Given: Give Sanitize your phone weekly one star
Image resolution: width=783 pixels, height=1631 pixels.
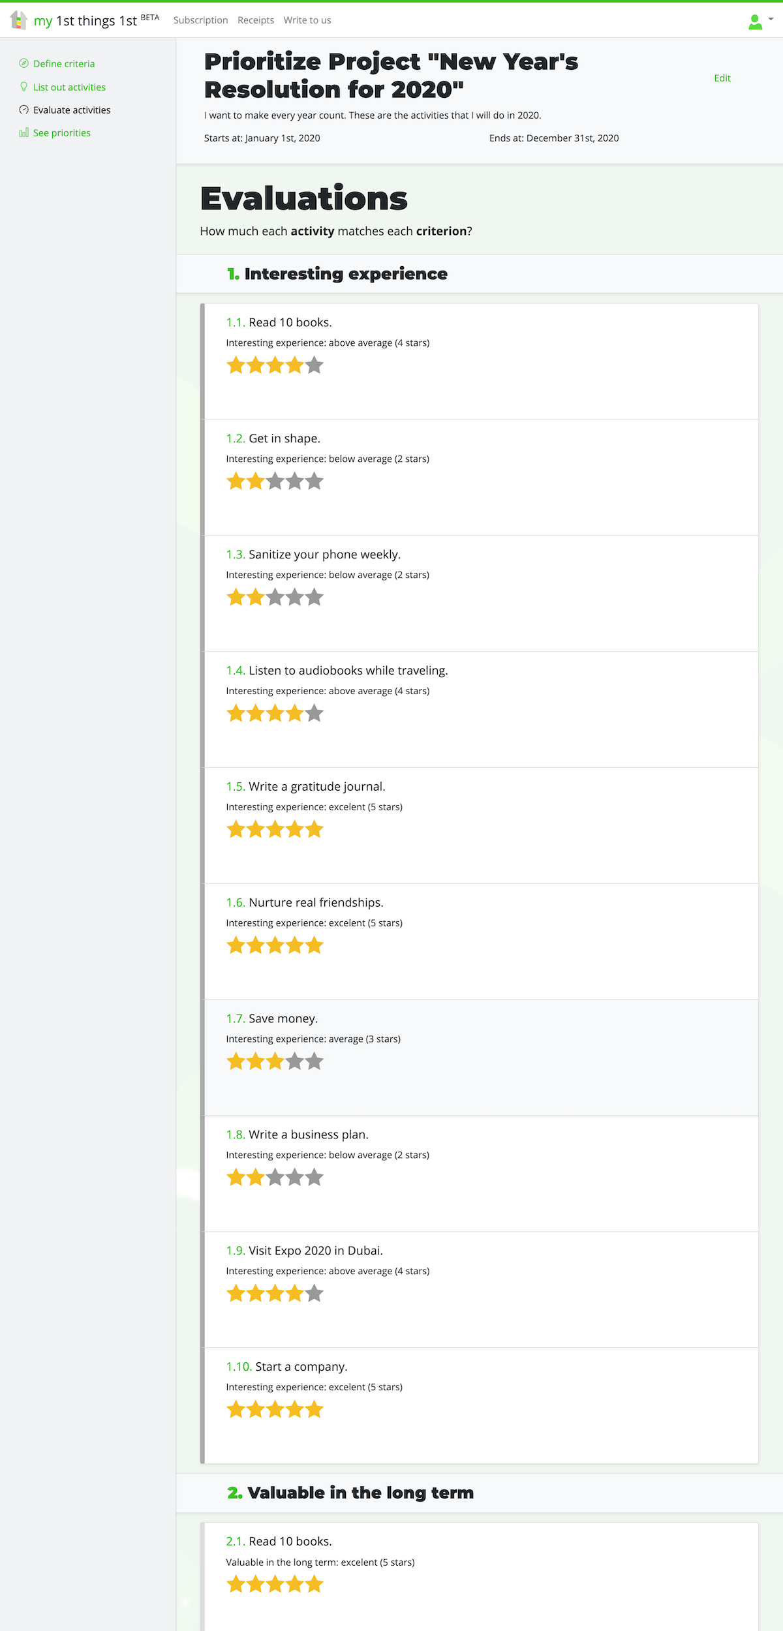Looking at the screenshot, I should pos(236,597).
